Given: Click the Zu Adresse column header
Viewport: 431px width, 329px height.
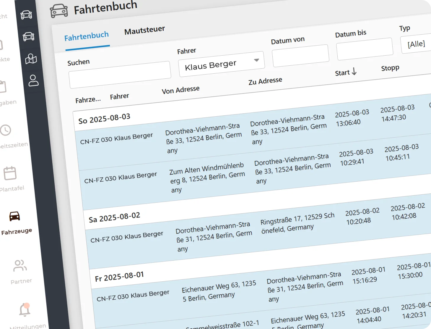Looking at the screenshot, I should (x=265, y=81).
